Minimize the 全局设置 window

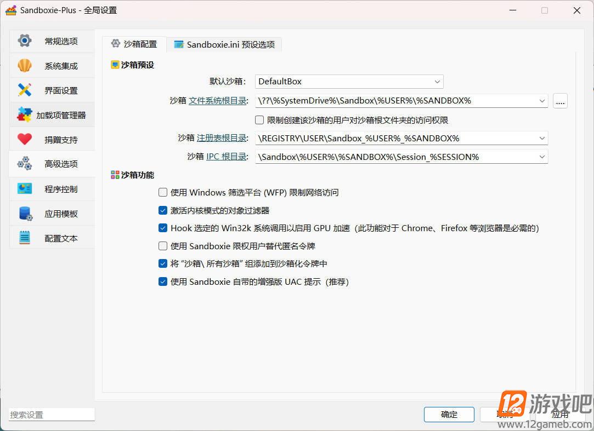pos(513,10)
